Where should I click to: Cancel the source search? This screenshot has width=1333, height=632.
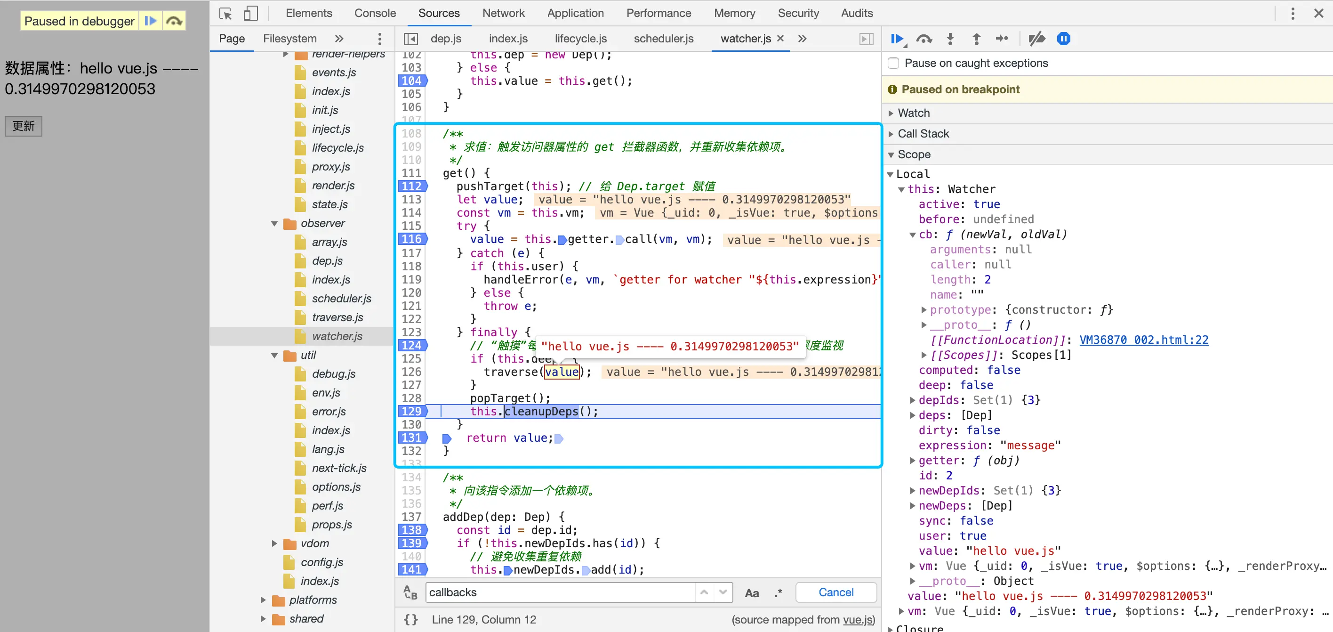tap(835, 592)
